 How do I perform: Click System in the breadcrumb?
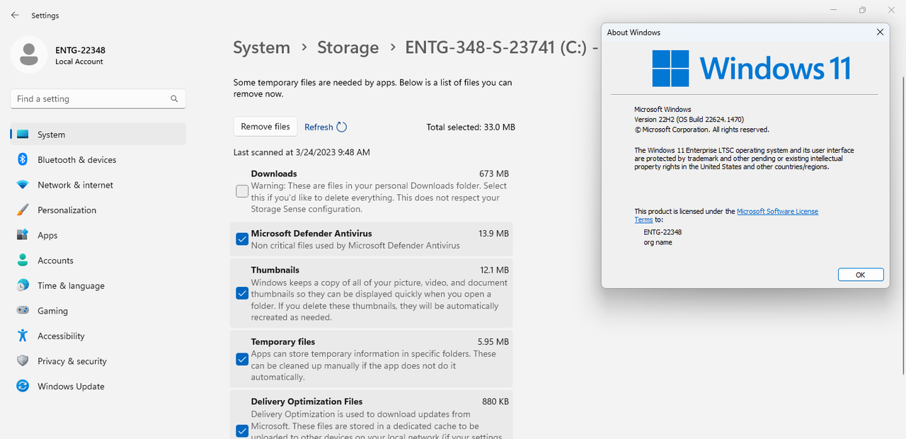[x=261, y=47]
